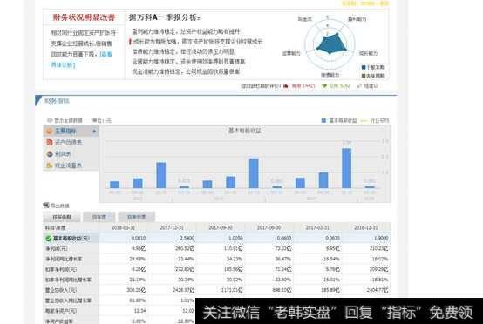Click the red thumbs-up 有用 icon
The image size is (483, 324).
(286, 86)
